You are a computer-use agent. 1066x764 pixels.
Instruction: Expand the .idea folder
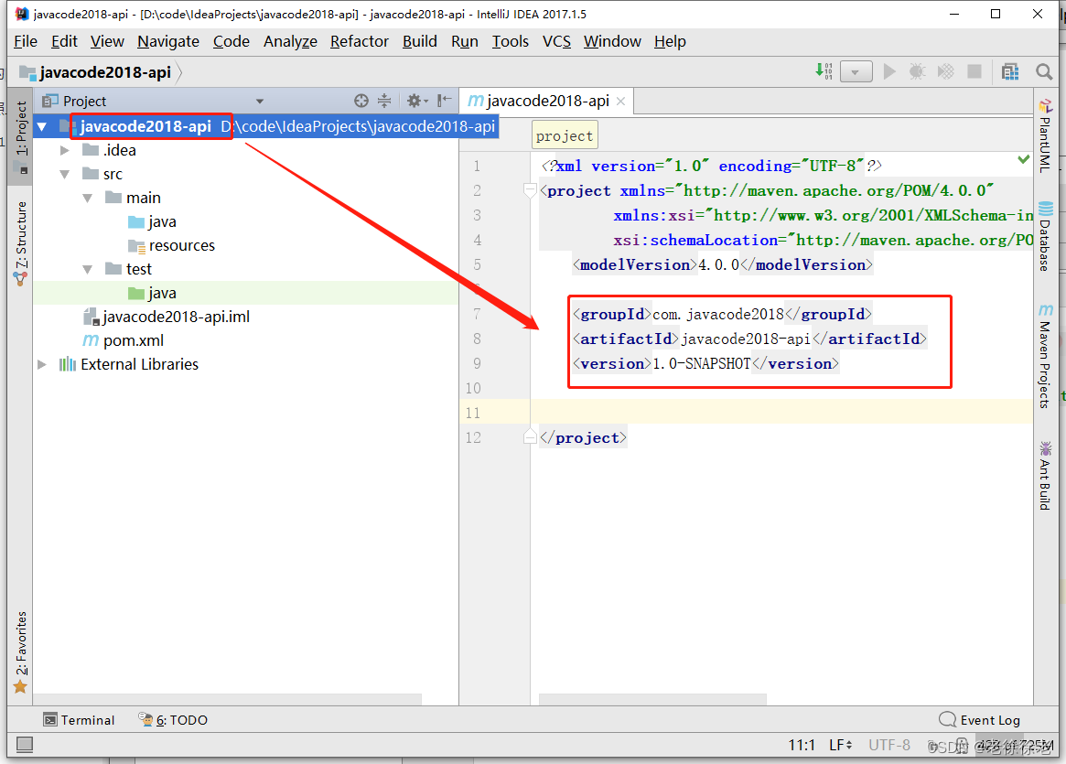65,150
